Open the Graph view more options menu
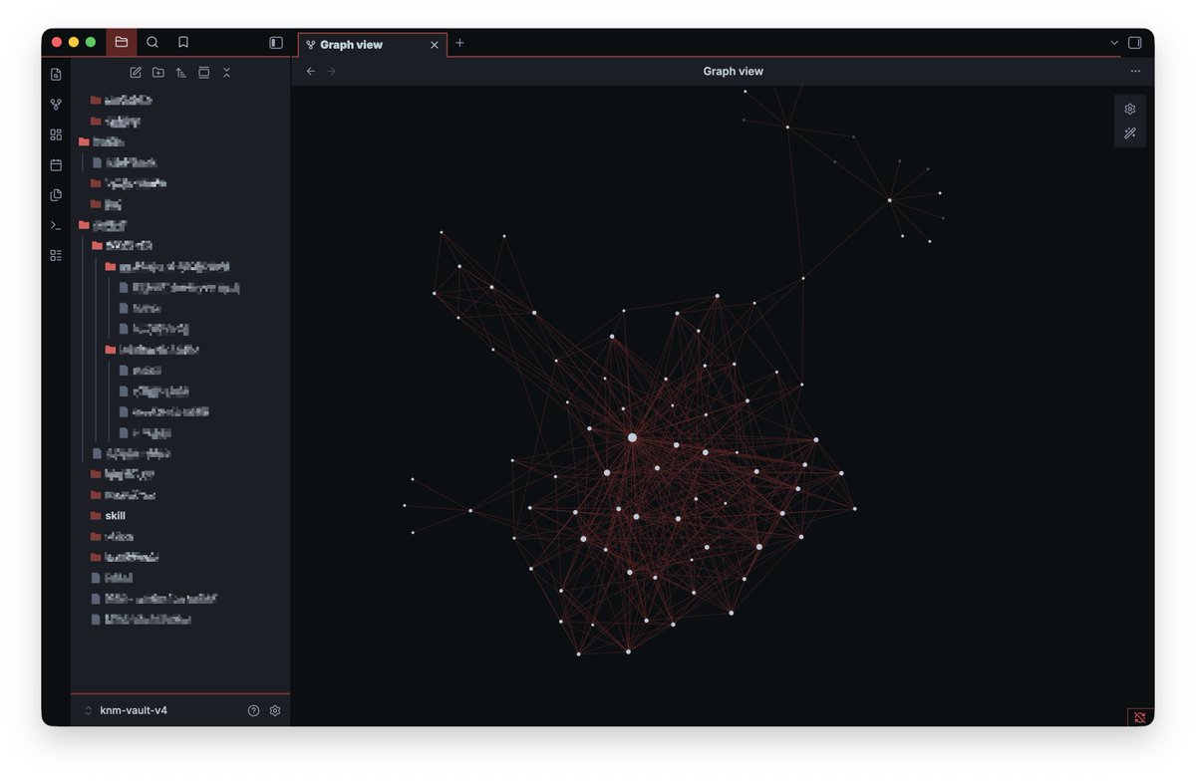Screen dimensions: 1196x781 tap(1135, 71)
